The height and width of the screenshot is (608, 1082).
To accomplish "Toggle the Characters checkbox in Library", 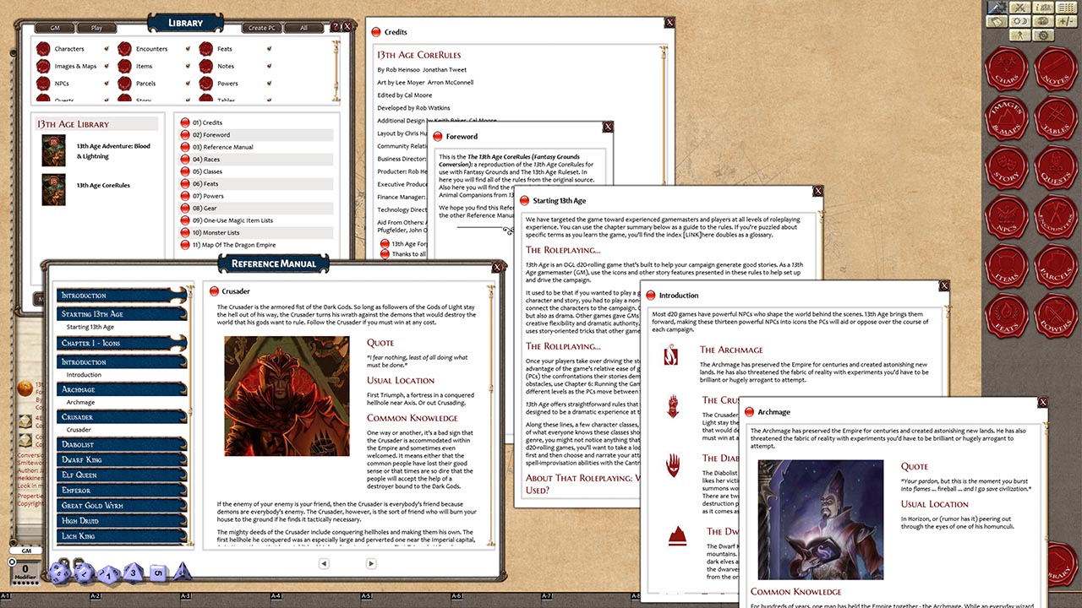I will tap(107, 49).
